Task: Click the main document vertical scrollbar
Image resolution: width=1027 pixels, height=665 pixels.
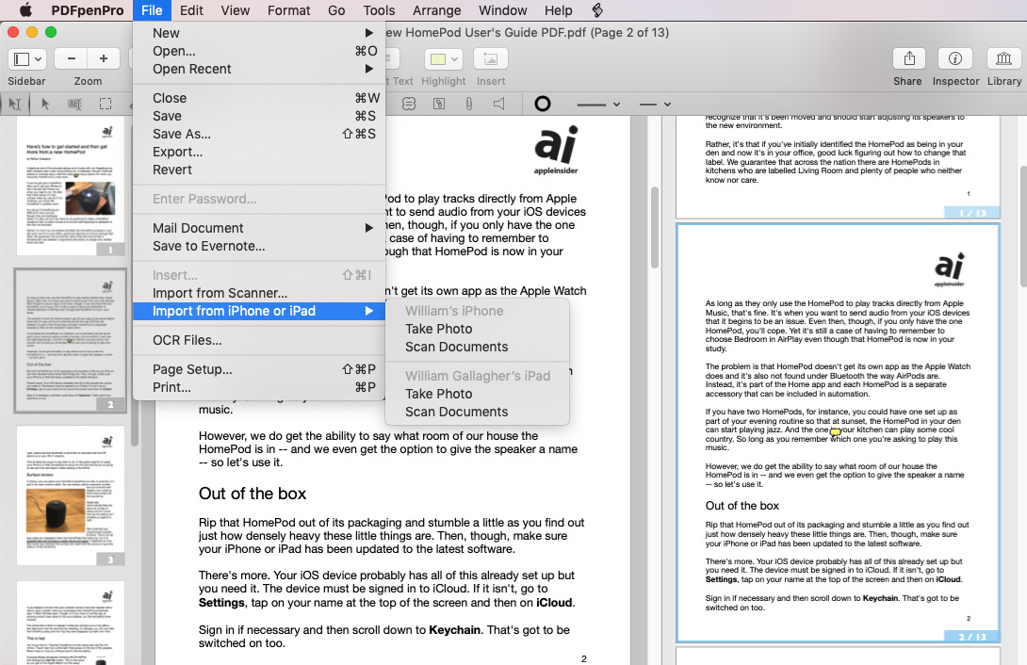Action: point(654,228)
